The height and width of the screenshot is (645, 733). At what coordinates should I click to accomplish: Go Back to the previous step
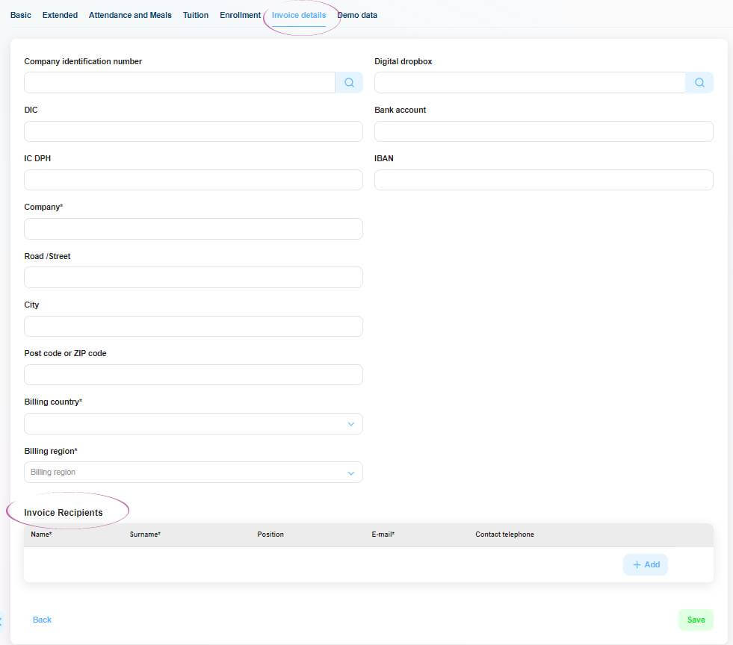coord(42,620)
